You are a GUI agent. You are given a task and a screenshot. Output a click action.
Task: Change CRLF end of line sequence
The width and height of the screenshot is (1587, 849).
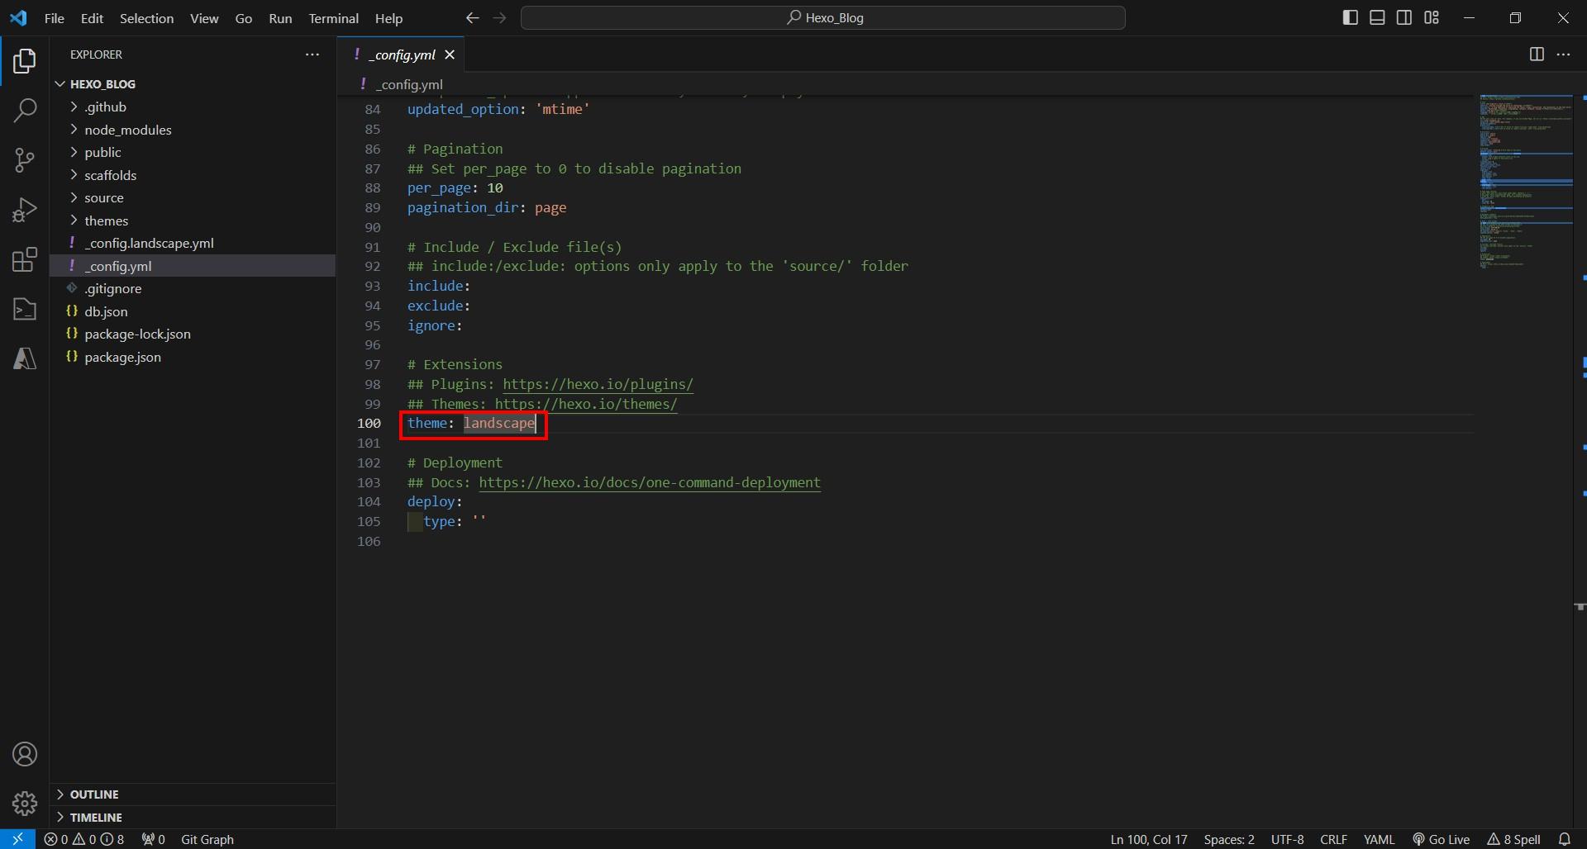click(x=1333, y=839)
